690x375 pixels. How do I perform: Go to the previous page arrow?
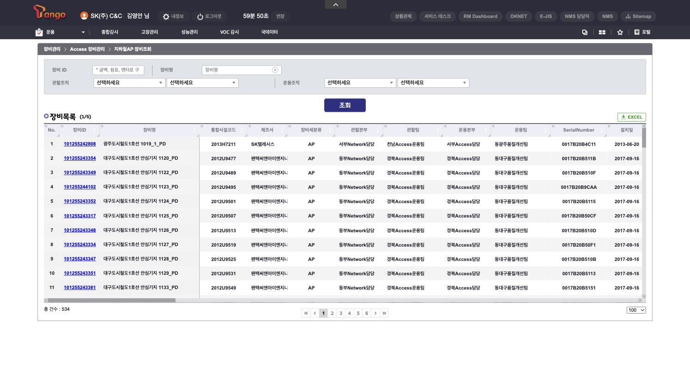point(314,313)
